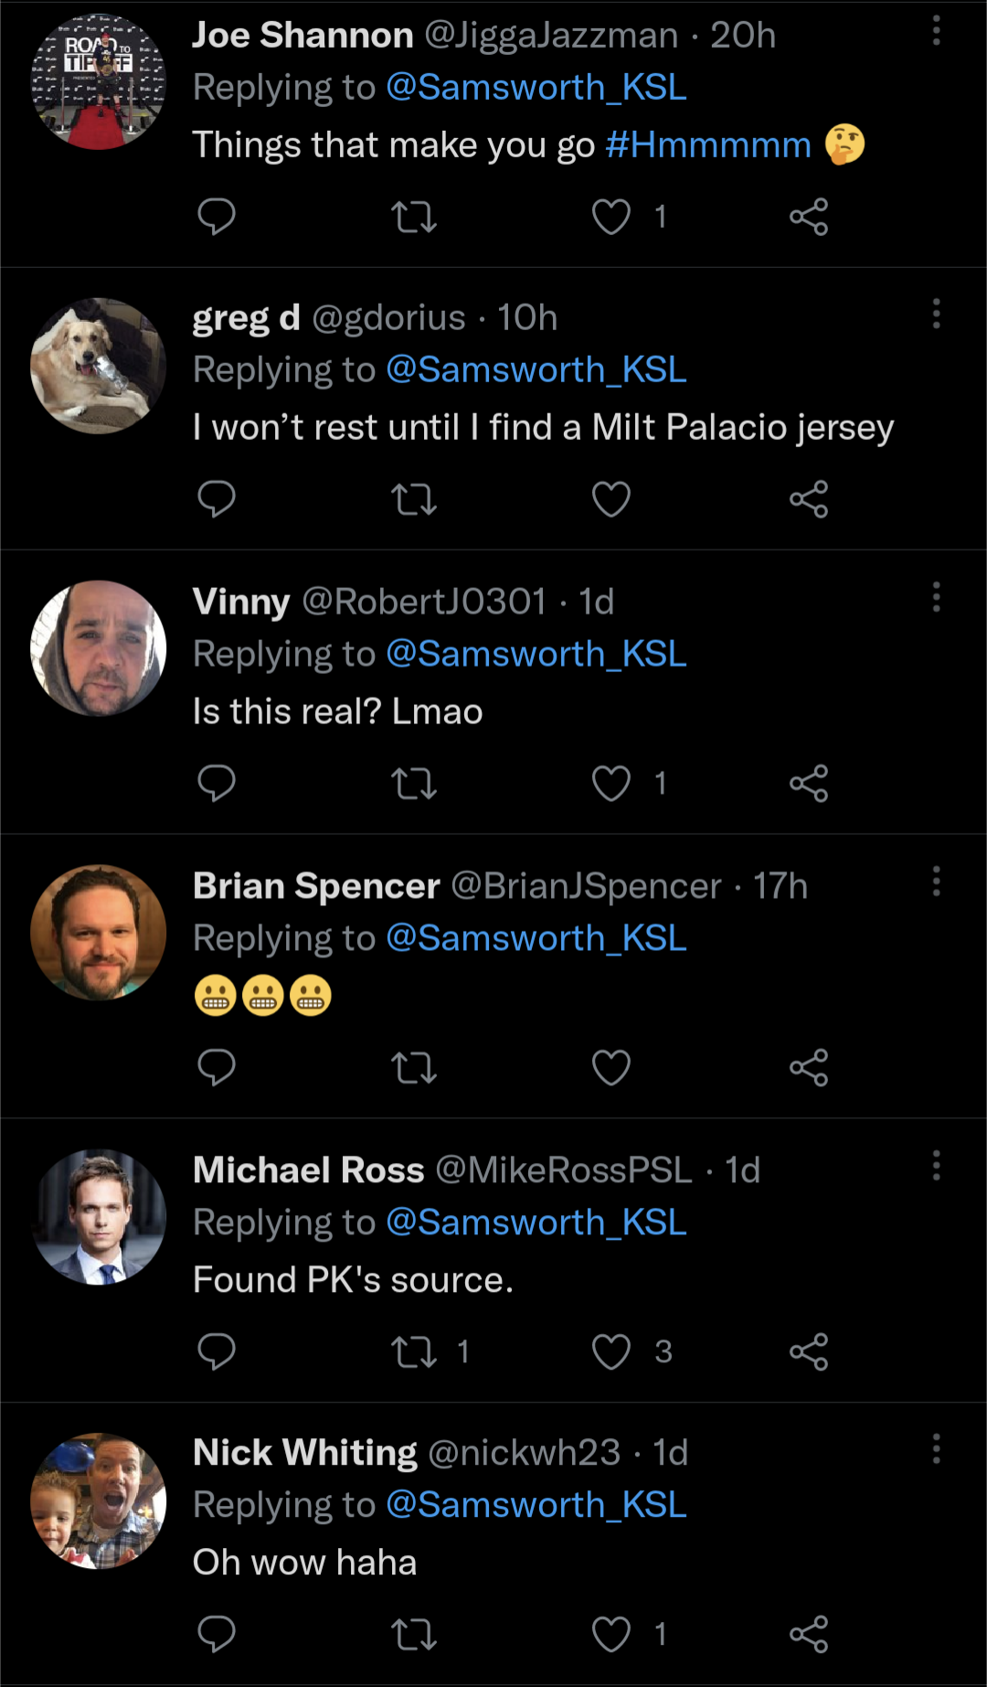
Task: Share Brian Spencer's emoji tweet
Action: click(809, 1068)
